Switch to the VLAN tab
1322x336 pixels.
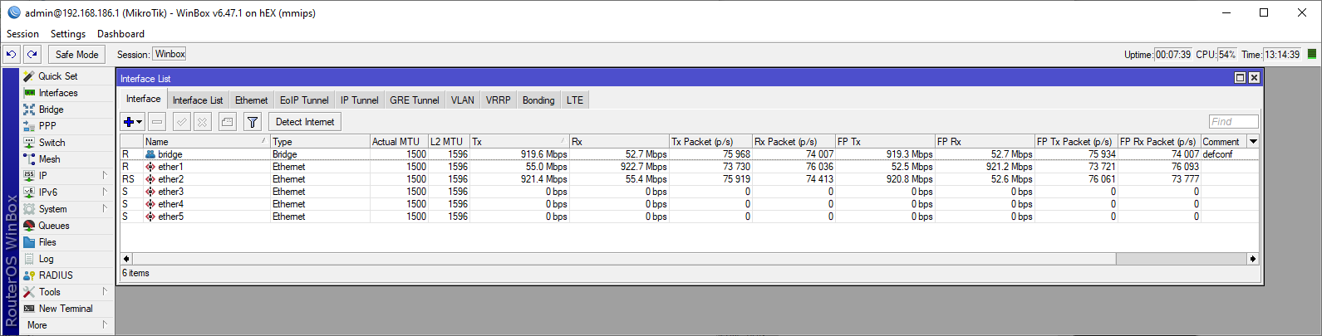tap(463, 100)
